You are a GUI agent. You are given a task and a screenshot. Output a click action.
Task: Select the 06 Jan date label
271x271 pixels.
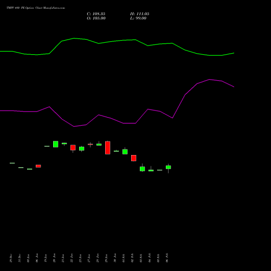37,258
